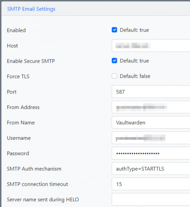Select the Port field showing 587
This screenshot has height=207, width=190.
pos(151,92)
